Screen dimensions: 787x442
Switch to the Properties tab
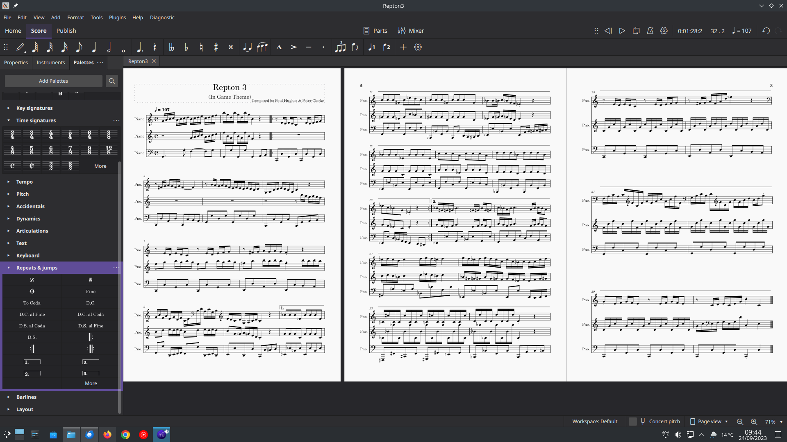(x=16, y=63)
